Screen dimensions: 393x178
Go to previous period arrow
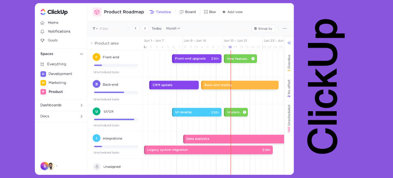[x=136, y=28]
